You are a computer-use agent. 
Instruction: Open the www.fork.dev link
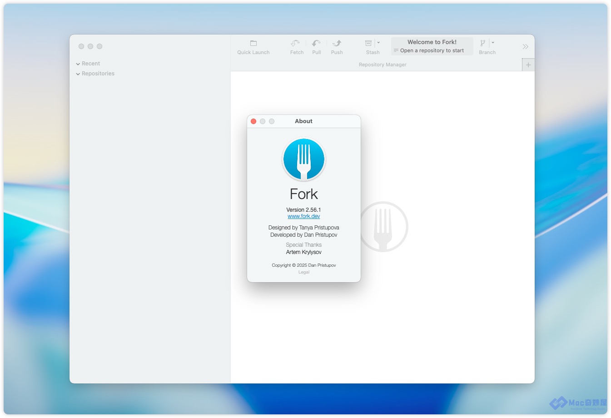pos(304,216)
